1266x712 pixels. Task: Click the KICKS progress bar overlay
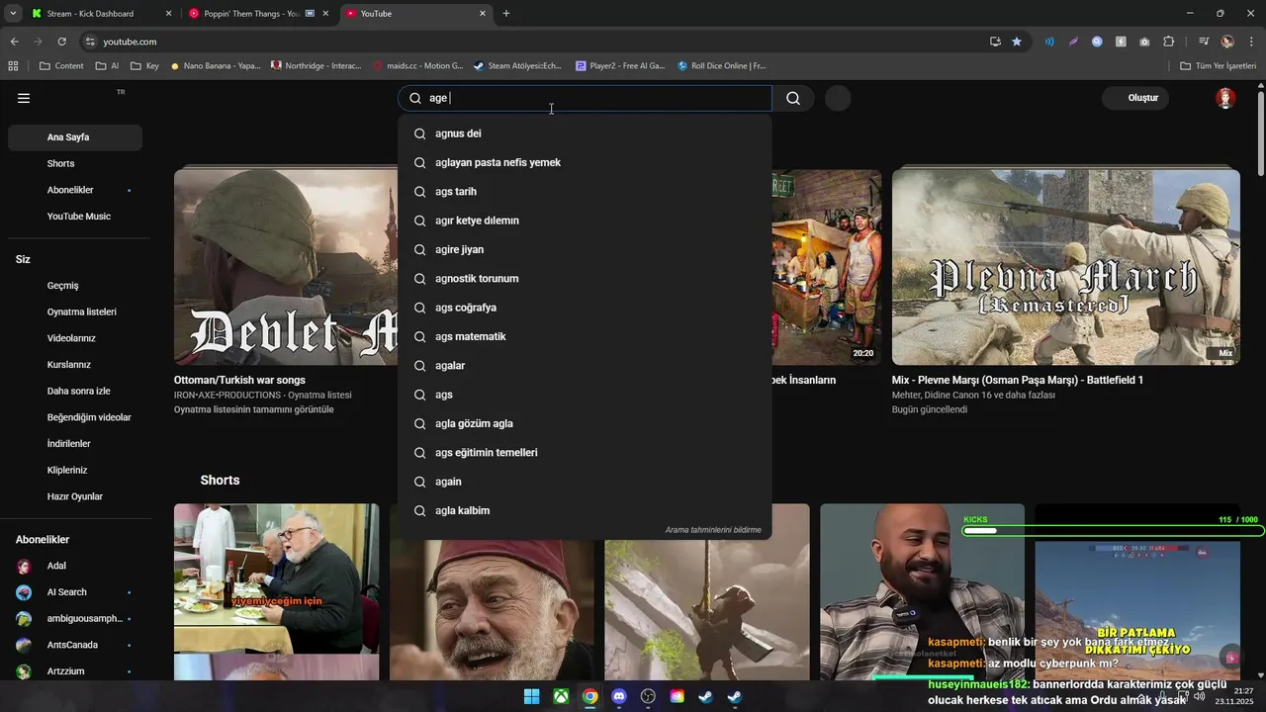[x=1113, y=530]
